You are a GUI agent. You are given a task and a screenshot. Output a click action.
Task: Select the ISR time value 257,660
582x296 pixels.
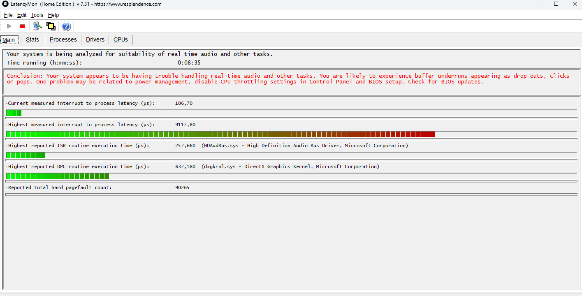185,146
